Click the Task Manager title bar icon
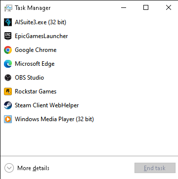Image resolution: width=178 pixels, height=179 pixels. (8, 8)
